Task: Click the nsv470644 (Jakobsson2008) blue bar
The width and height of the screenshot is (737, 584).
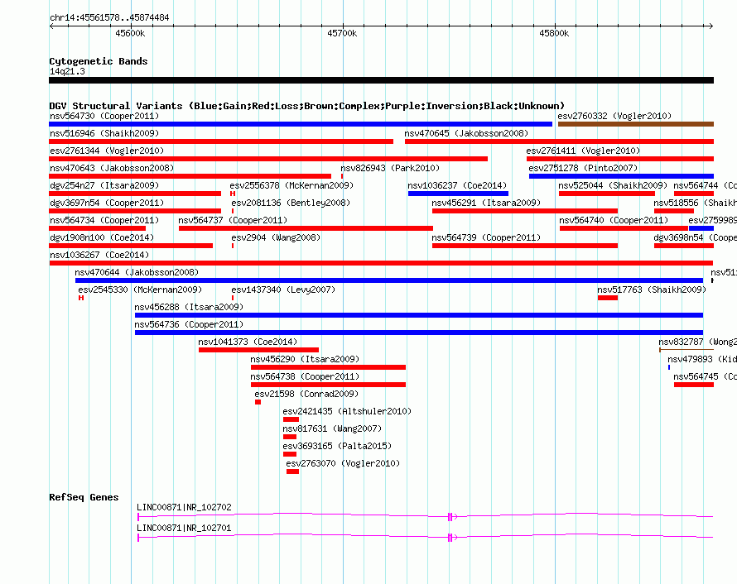Action: point(389,280)
